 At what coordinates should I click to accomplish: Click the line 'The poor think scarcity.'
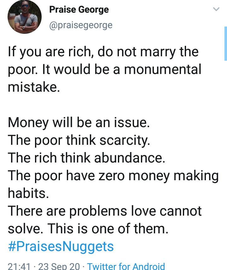coord(79,140)
